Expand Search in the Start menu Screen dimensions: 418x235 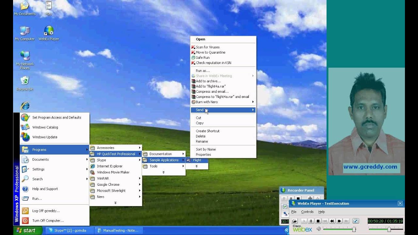pyautogui.click(x=55, y=179)
